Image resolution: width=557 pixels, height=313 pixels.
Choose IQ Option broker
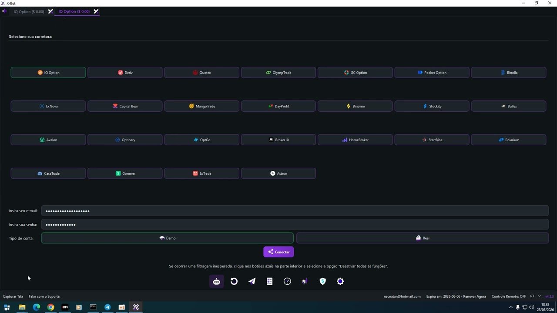pos(48,73)
